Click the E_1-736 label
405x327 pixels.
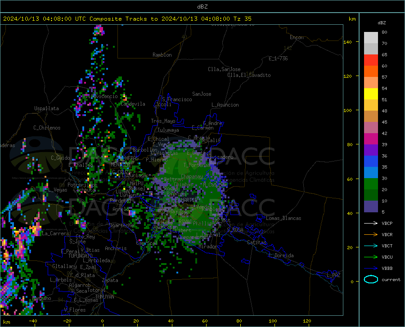click(x=278, y=58)
